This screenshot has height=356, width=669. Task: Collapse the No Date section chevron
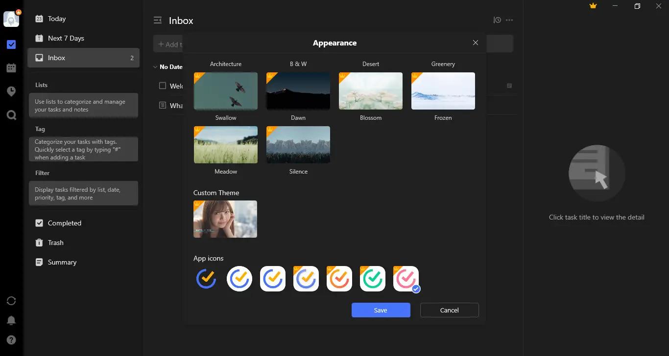[155, 67]
